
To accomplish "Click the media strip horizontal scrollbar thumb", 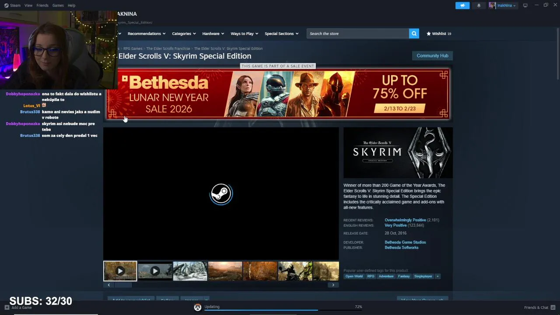I will pyautogui.click(x=122, y=285).
